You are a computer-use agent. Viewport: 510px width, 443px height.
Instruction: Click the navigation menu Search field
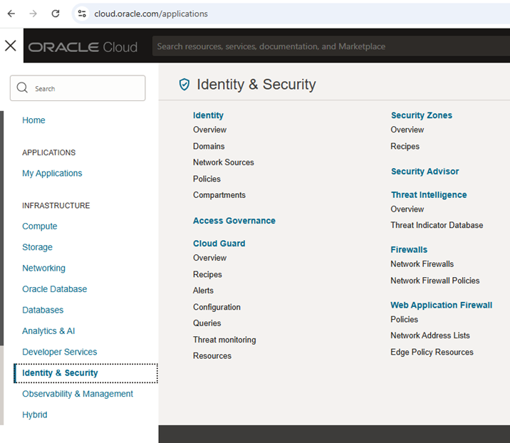click(78, 88)
